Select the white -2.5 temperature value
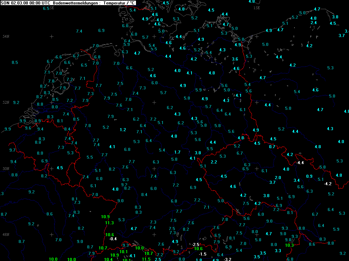 coord(195,245)
